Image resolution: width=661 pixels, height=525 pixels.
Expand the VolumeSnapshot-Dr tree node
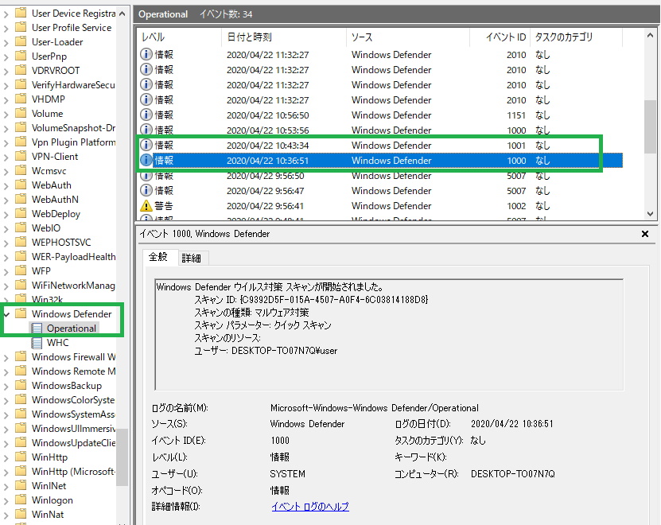point(6,129)
